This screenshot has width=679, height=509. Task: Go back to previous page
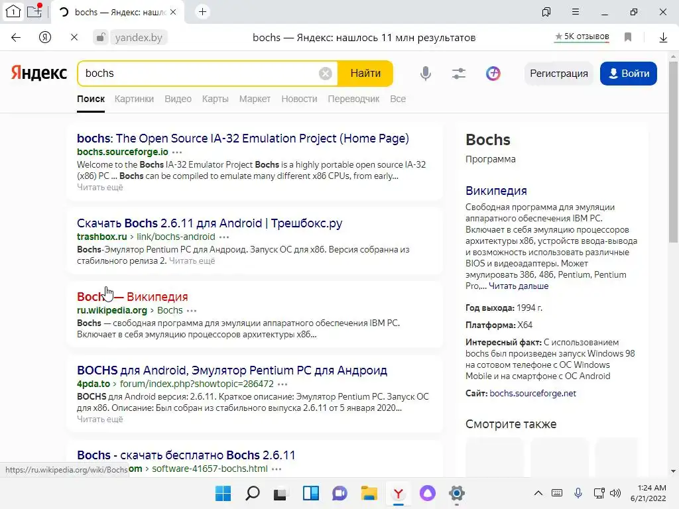point(16,38)
